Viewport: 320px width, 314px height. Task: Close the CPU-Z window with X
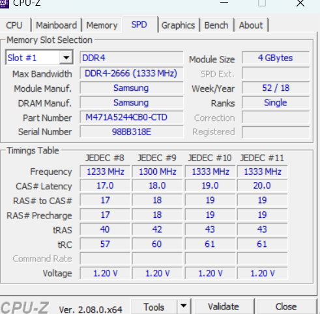(x=300, y=3)
